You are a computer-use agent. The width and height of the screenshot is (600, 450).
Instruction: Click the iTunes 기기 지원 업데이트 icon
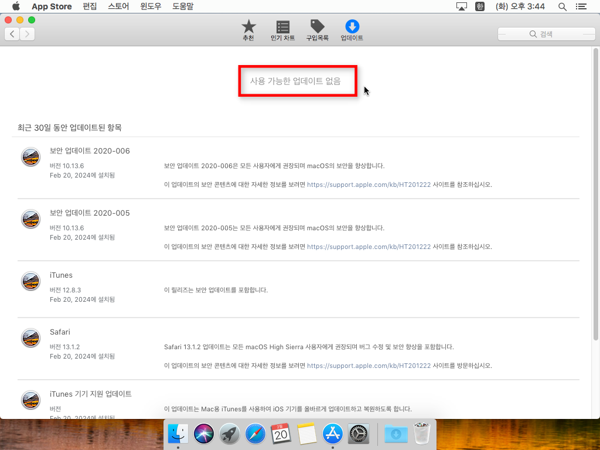pyautogui.click(x=30, y=400)
